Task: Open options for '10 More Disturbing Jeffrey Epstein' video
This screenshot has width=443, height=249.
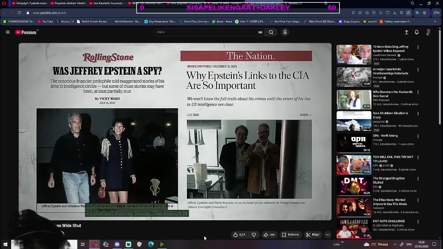Action: [418, 47]
